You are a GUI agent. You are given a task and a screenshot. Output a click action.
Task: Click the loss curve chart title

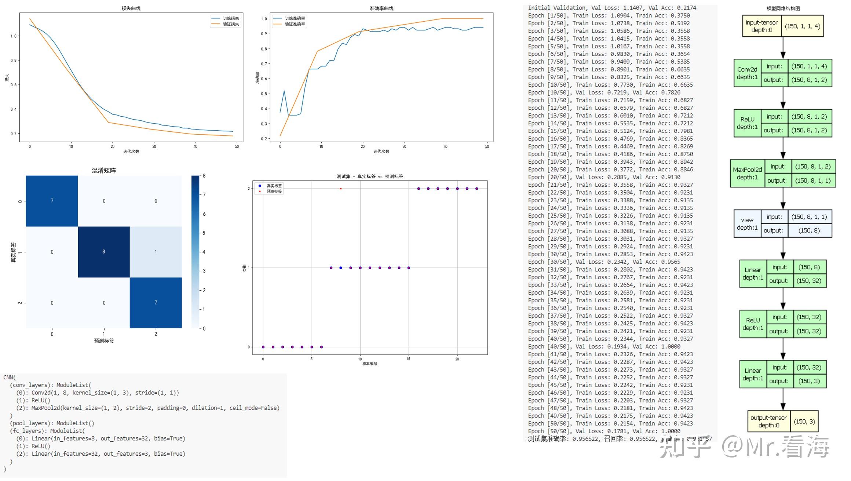[131, 8]
